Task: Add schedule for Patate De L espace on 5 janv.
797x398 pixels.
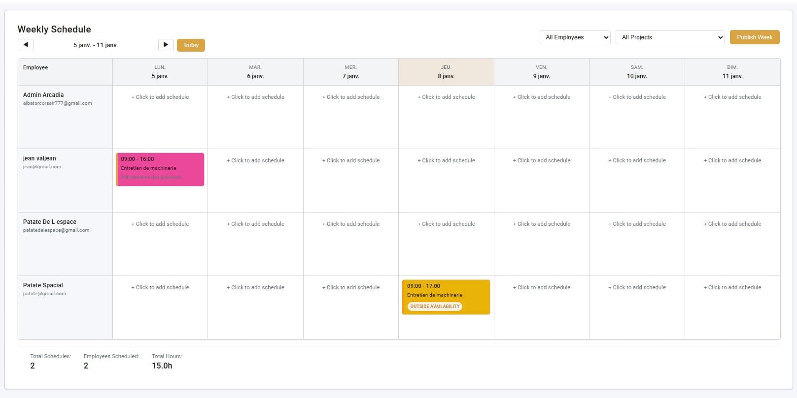Action: click(160, 224)
